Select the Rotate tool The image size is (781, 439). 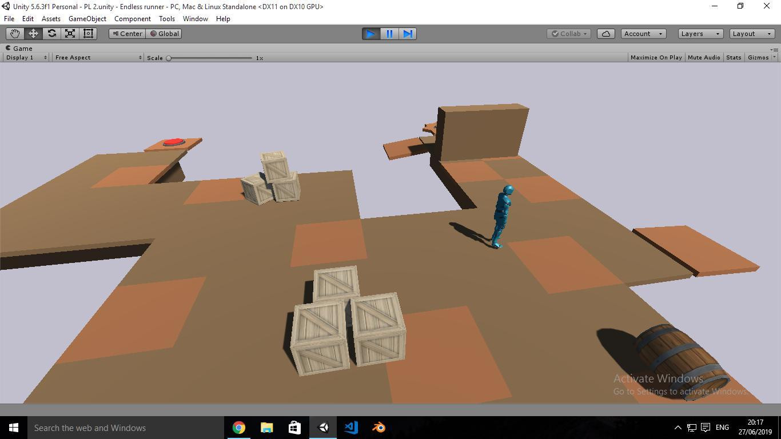[51, 34]
